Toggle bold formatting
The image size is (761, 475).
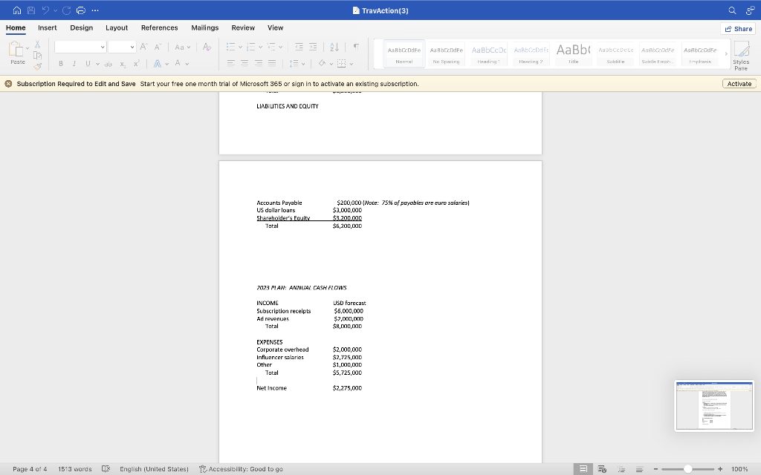(61, 64)
